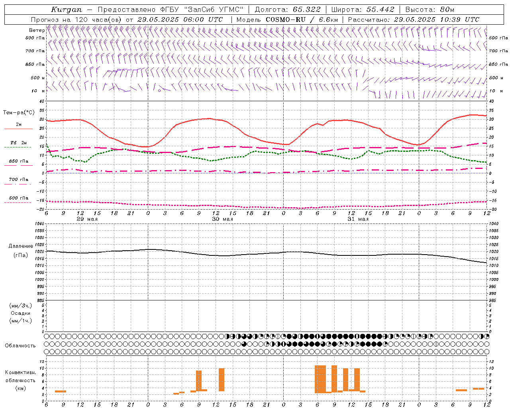Click the "29 мая" date label
510x408 pixels.
[x=87, y=219]
